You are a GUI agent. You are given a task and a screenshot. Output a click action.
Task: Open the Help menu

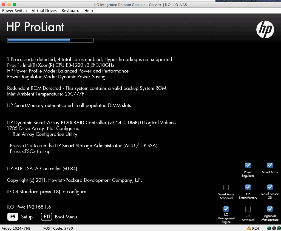tap(89, 11)
